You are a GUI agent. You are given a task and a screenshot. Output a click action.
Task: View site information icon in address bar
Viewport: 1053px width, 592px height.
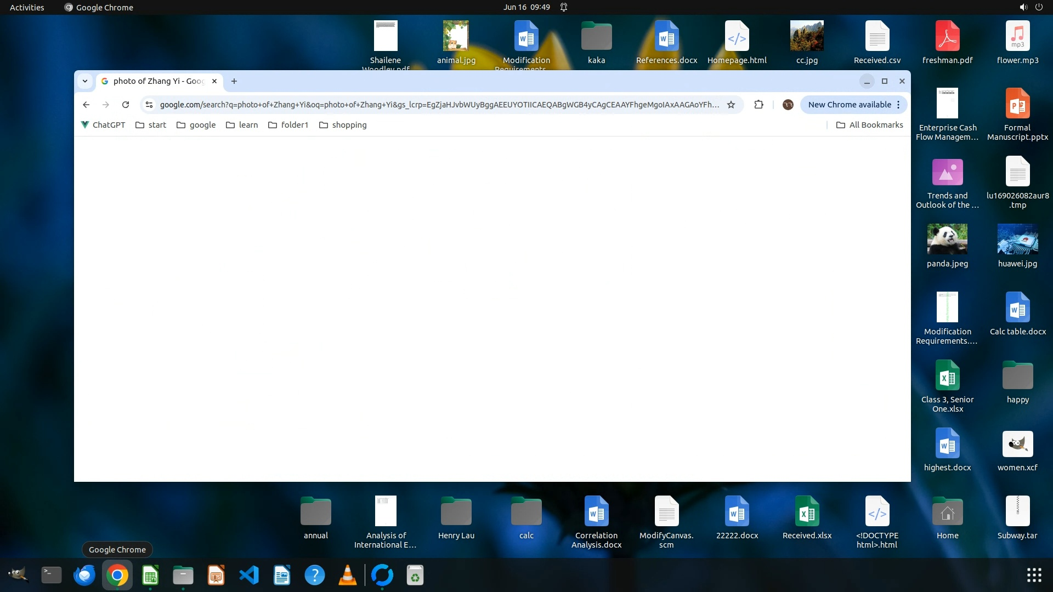[x=149, y=105]
